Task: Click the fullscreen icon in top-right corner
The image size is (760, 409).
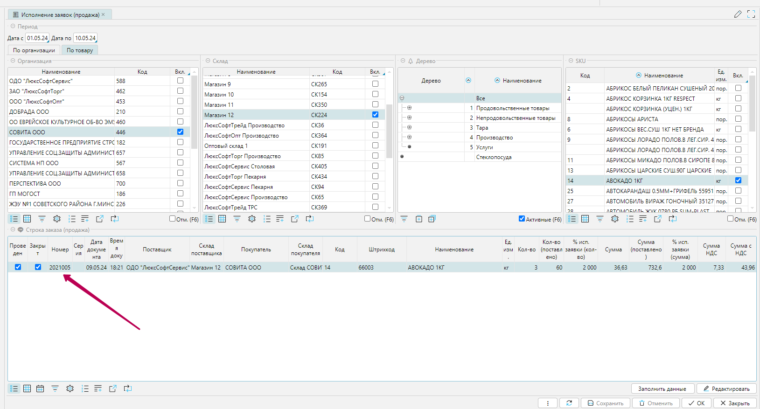Action: click(751, 14)
